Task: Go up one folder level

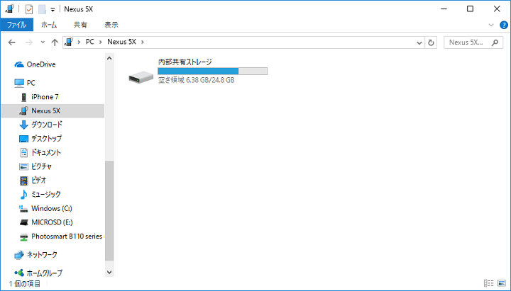Action: point(55,42)
